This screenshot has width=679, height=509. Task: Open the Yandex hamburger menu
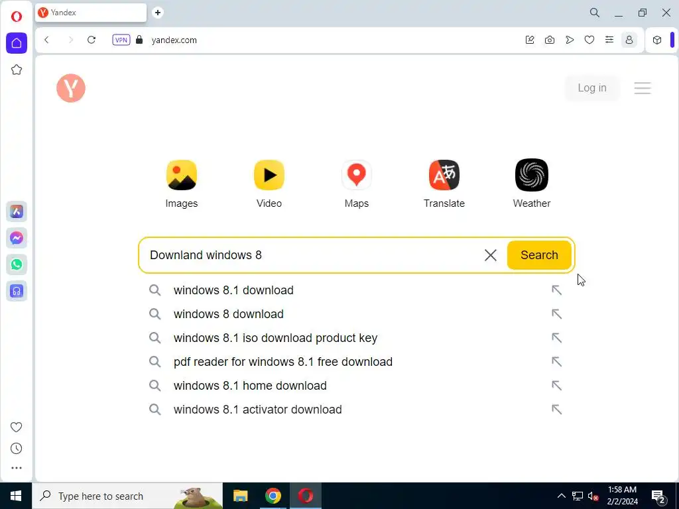(x=643, y=88)
